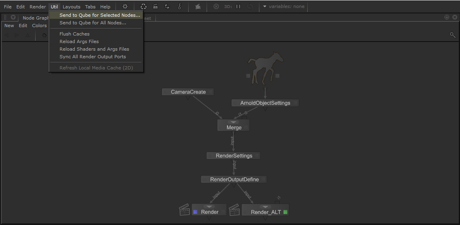This screenshot has height=225, width=460.
Task: Click the up triangle in Node Graph toolbar
Action: (x=27, y=35)
